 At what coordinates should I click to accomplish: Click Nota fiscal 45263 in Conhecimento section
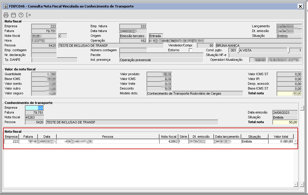click(x=34, y=117)
